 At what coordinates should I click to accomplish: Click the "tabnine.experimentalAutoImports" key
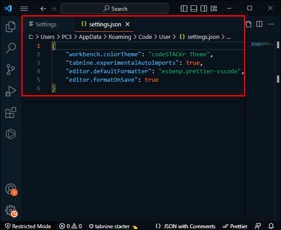pos(122,63)
